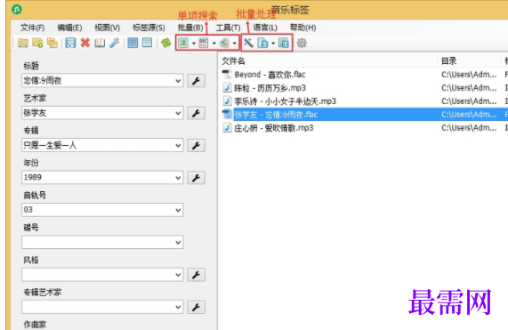Expand the 音轨号 combo box showing 03
508x330 pixels.
[x=178, y=210]
